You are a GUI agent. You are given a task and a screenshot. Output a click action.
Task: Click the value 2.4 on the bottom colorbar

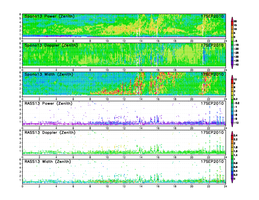point(235,135)
